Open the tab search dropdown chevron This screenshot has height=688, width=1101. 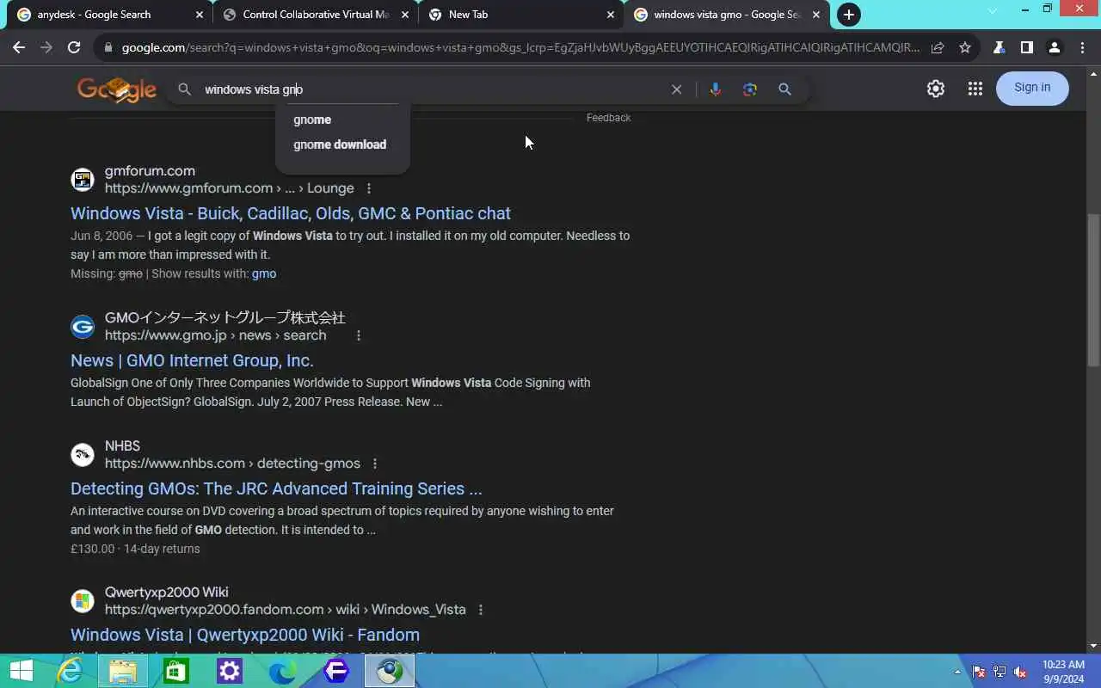point(992,9)
